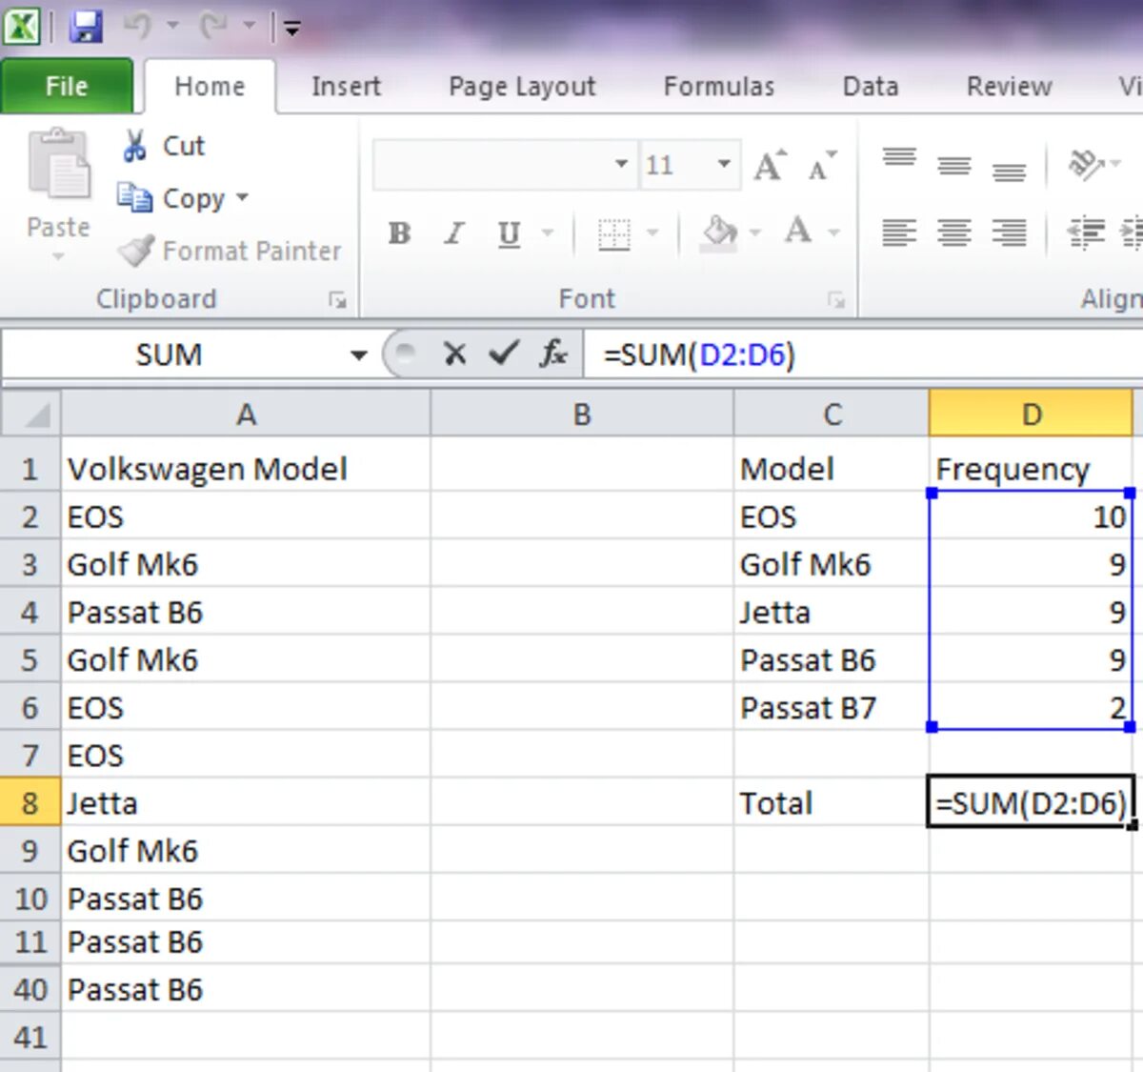Expand the Font Color dropdown arrow
Screen dimensions: 1143x1072
click(834, 233)
